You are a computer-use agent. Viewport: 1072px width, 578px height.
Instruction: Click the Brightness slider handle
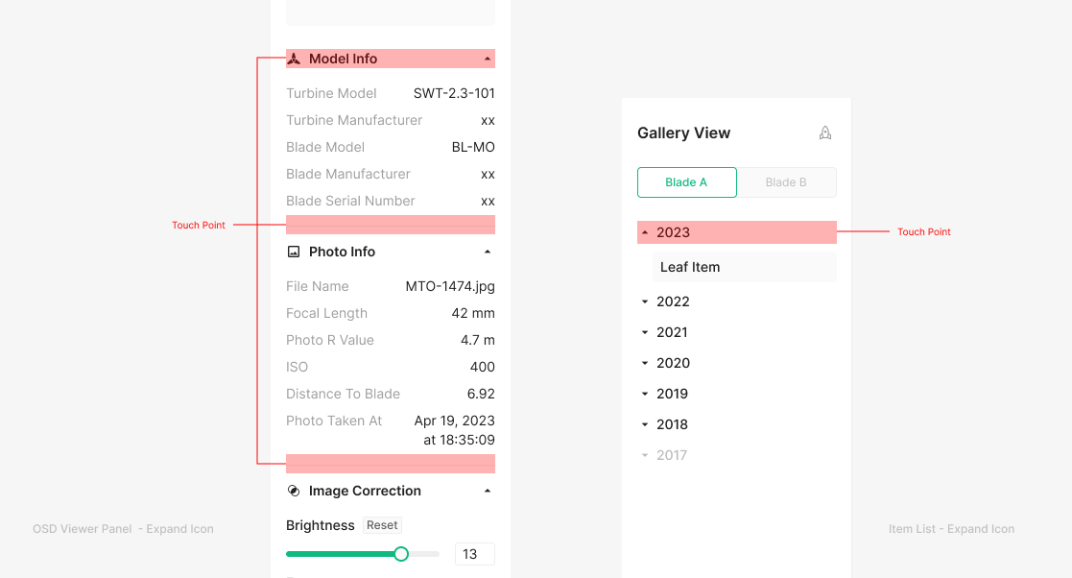click(401, 554)
